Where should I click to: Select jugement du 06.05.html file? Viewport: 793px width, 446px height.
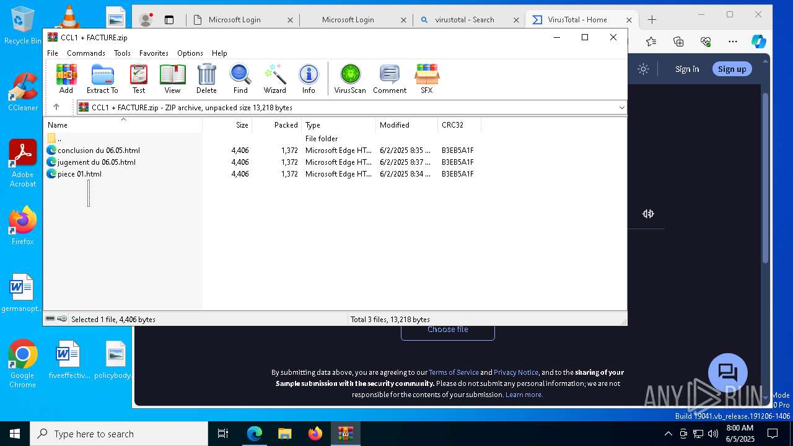91,162
